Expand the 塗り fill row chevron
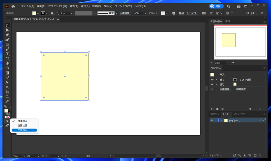 [x=216, y=84]
